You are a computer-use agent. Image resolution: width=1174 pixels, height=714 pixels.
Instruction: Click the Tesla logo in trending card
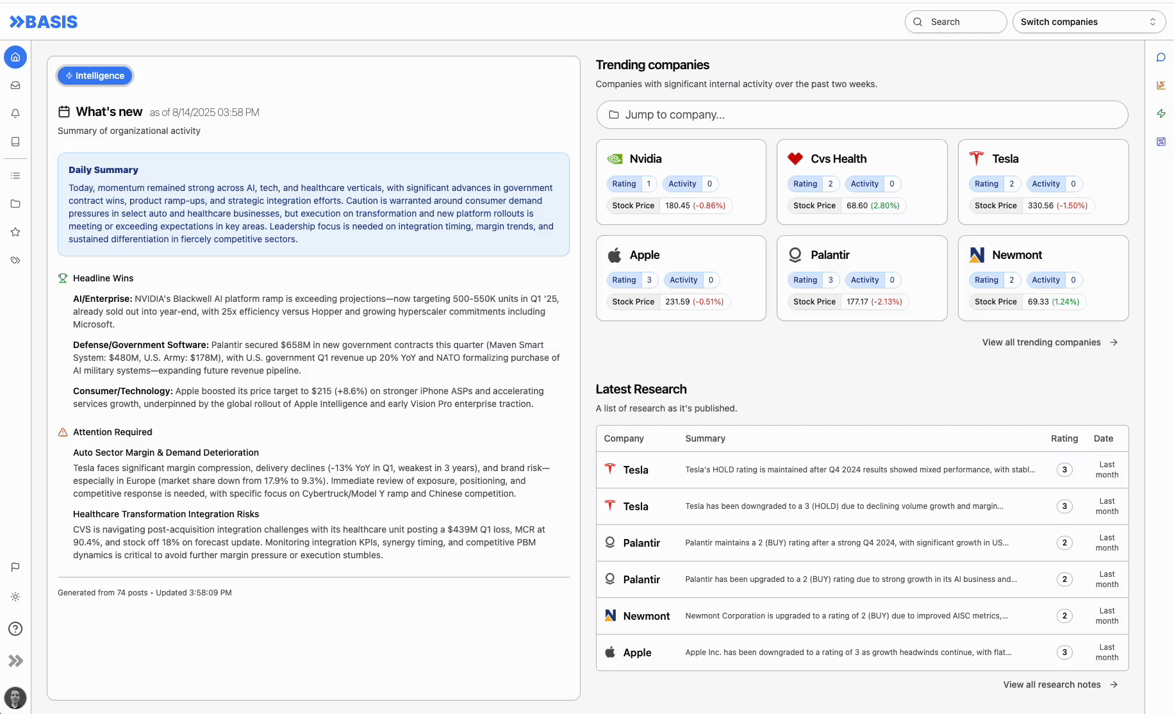(x=977, y=158)
